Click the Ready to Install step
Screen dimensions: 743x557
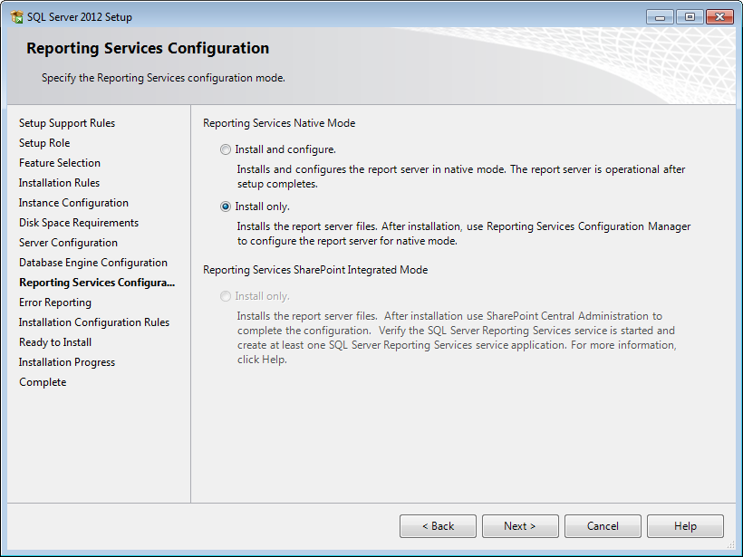55,342
